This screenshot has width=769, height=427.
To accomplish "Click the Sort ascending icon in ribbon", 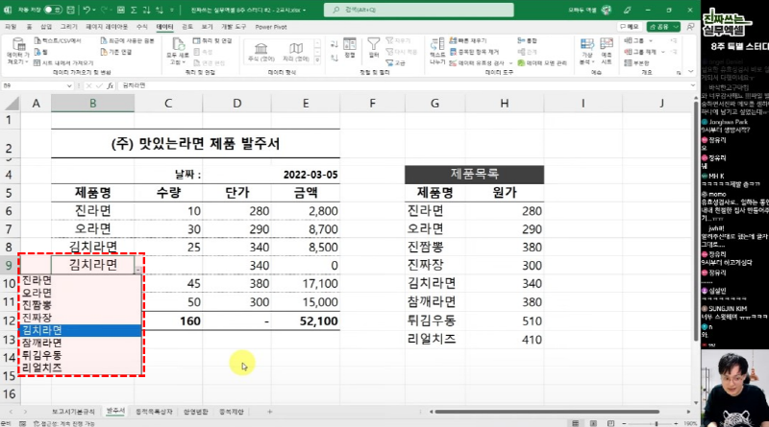I will point(335,44).
